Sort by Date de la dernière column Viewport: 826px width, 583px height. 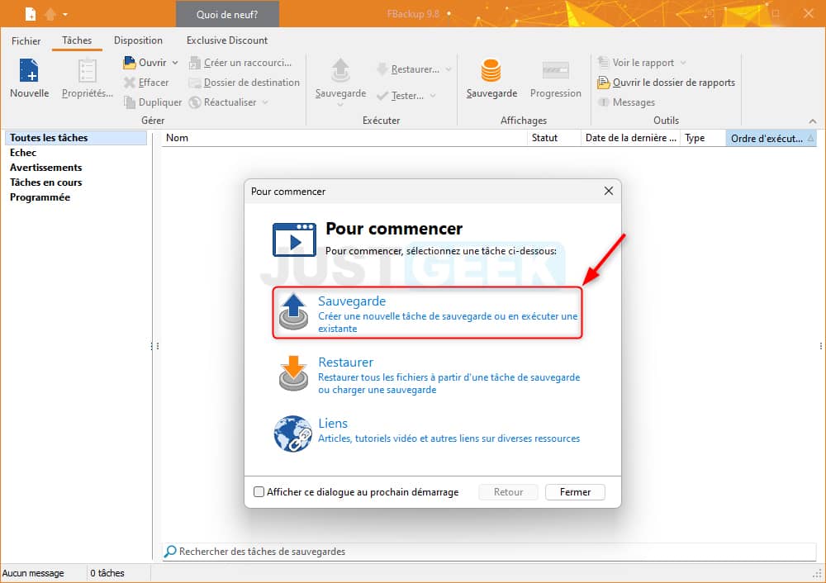630,138
